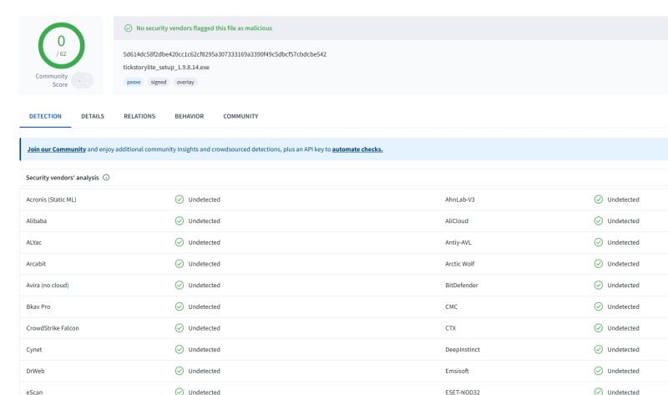
Task: Click the Security vendors' analysis heading
Action: coord(62,177)
